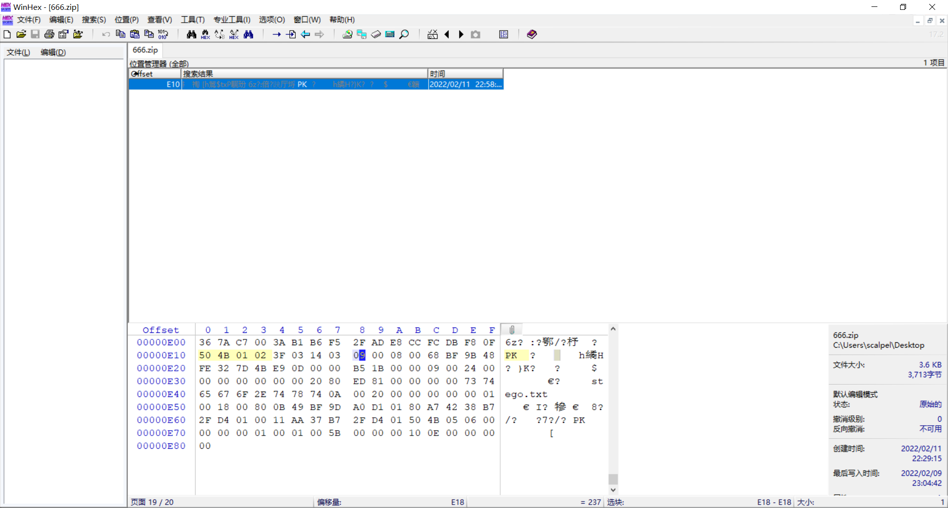Image resolution: width=948 pixels, height=508 pixels.
Task: Click the data table grid icon
Action: [x=504, y=34]
